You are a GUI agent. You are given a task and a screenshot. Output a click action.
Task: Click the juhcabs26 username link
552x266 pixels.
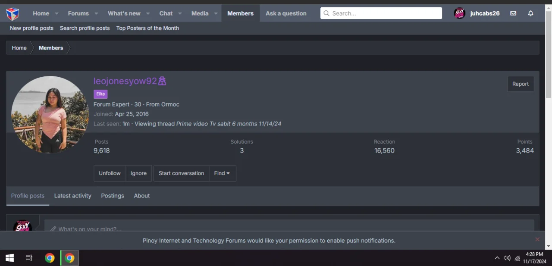pyautogui.click(x=485, y=13)
